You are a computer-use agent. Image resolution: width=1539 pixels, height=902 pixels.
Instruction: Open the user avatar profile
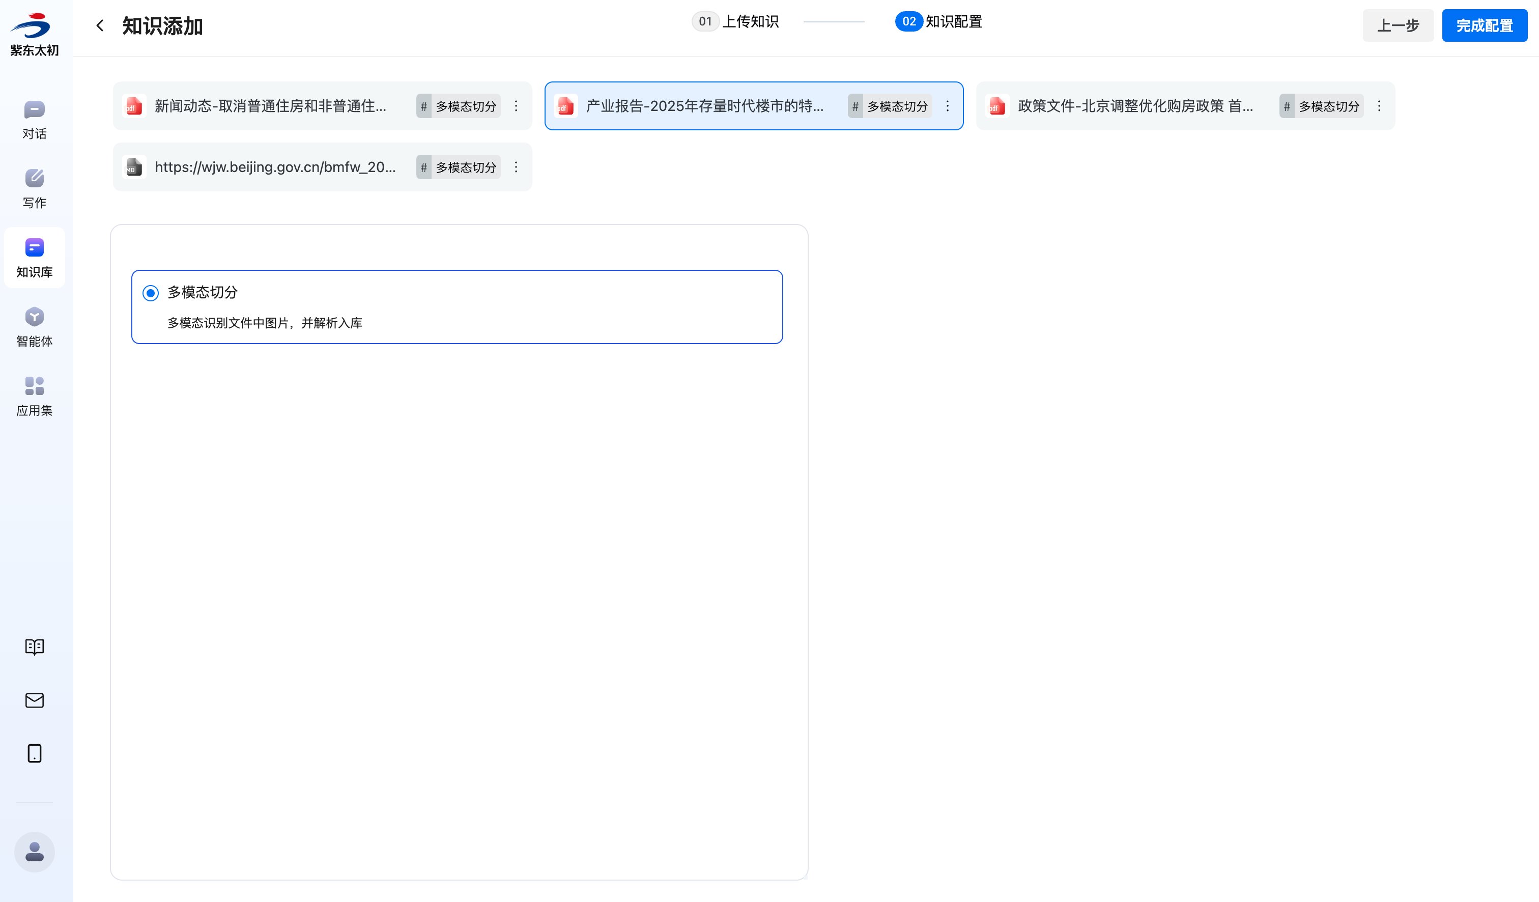[x=34, y=851]
